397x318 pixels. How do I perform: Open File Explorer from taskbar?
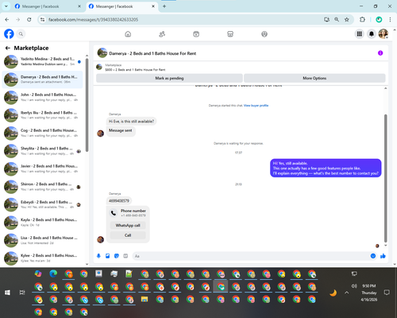(x=145, y=300)
